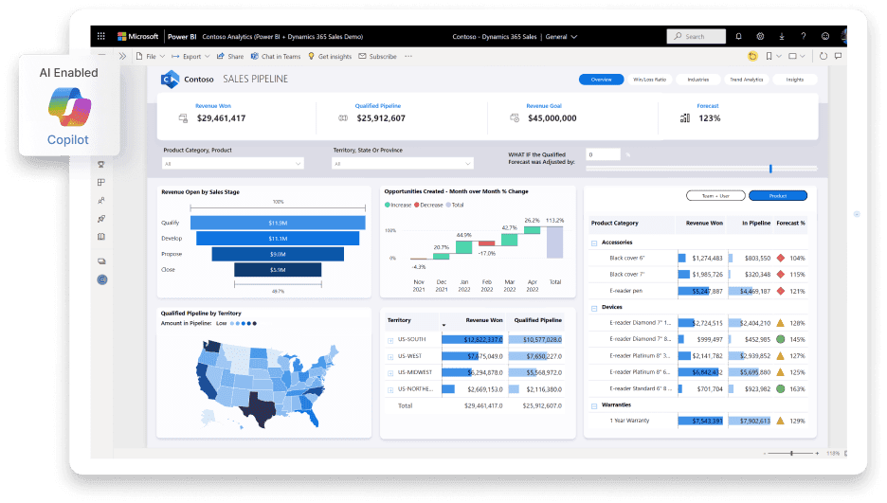Switch to the Win/Loss Ratio tab
The height and width of the screenshot is (503, 887).
click(649, 80)
